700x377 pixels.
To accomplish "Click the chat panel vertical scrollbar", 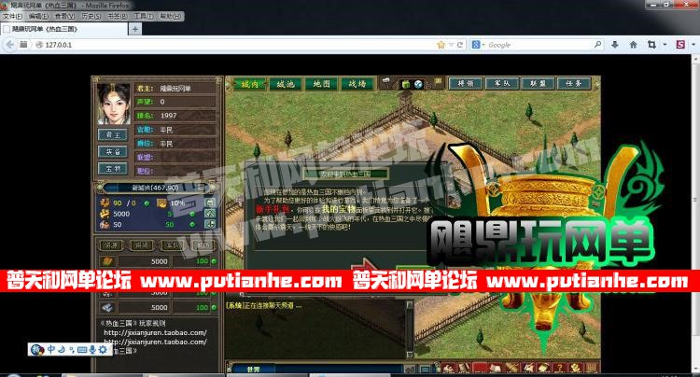I will tap(410, 329).
